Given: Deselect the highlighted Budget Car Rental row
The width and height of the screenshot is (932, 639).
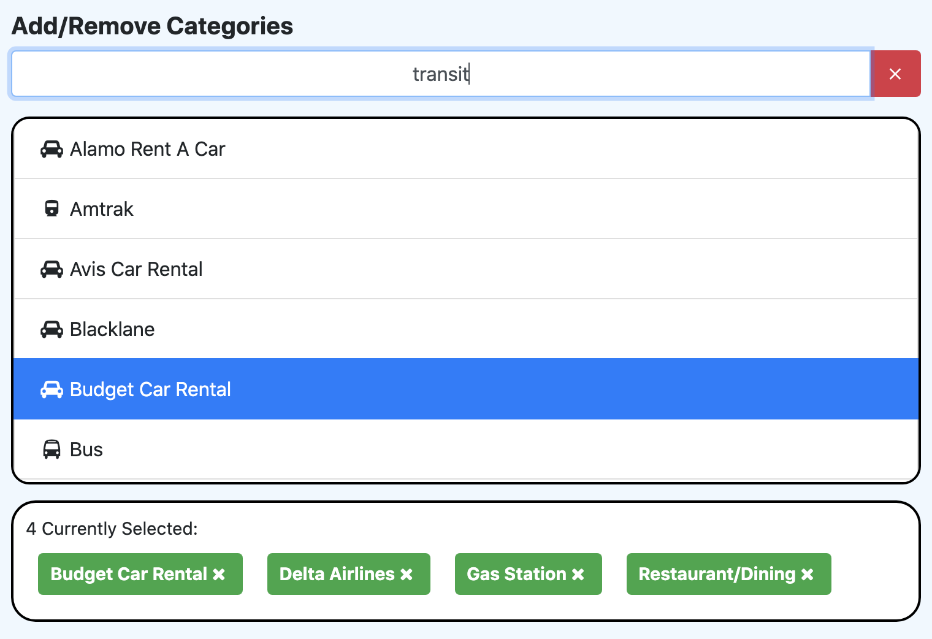Looking at the screenshot, I should (465, 389).
